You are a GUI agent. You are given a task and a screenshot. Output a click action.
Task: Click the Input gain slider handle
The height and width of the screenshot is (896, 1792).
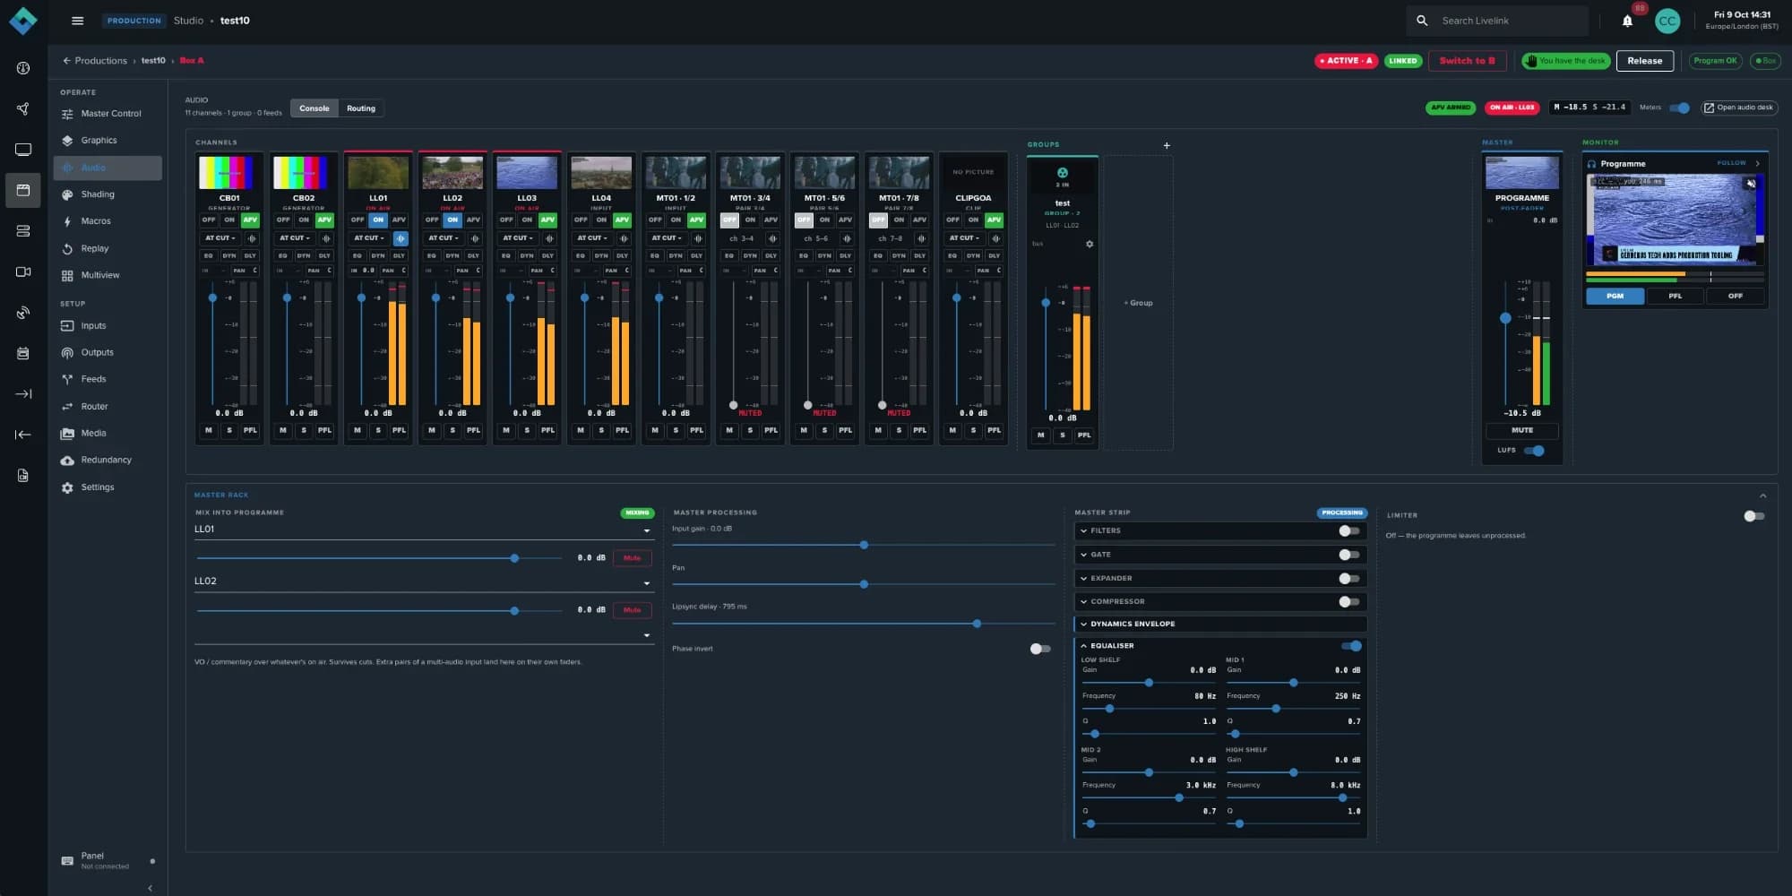(x=864, y=545)
